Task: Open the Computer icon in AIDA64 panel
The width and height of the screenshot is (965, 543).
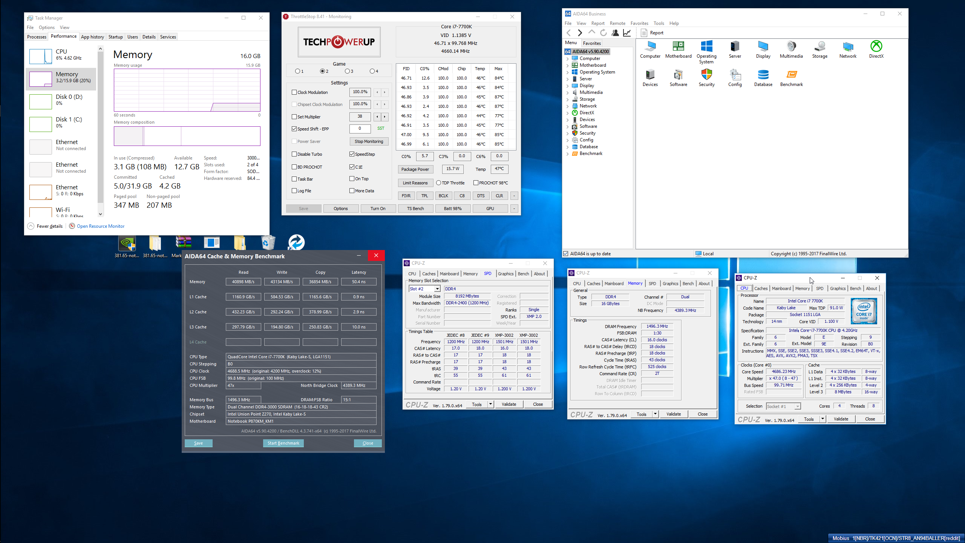Action: pos(650,46)
